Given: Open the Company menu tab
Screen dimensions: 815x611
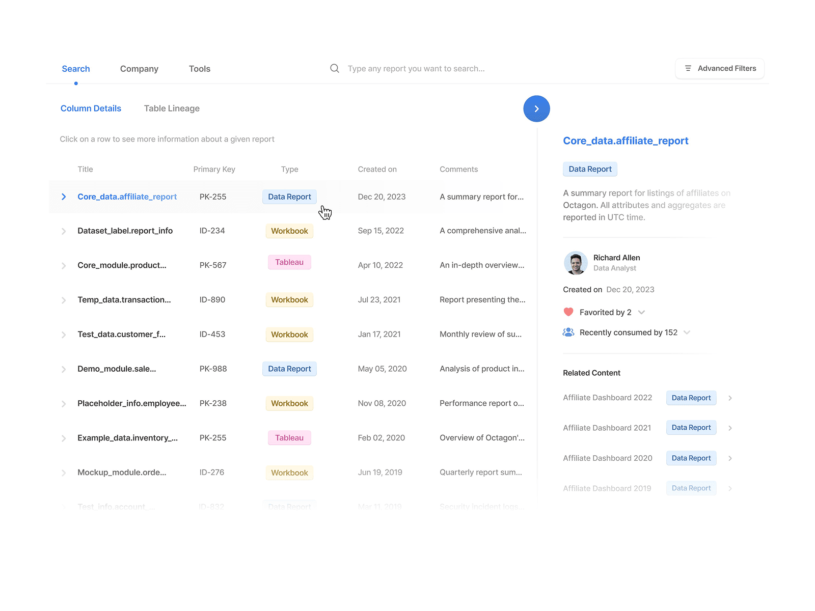Looking at the screenshot, I should [x=139, y=69].
